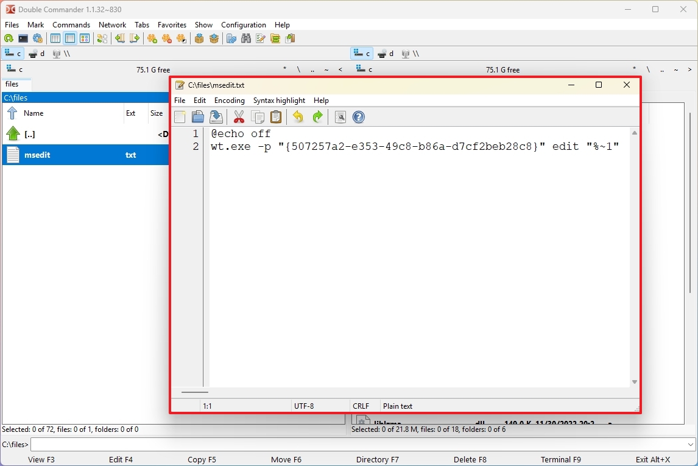
Task: Refresh the file panel listing
Action: 9,38
